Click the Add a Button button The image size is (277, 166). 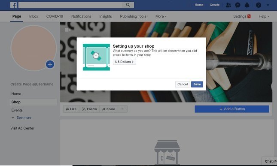232,109
